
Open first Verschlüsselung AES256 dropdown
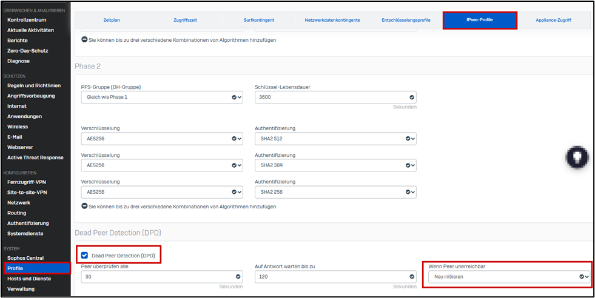(162, 139)
